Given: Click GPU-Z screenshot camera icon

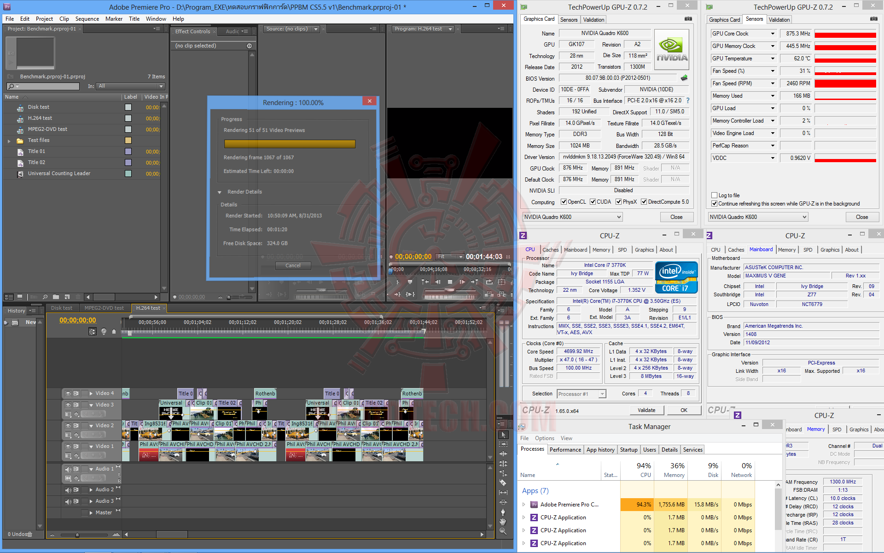Looking at the screenshot, I should click(x=688, y=19).
